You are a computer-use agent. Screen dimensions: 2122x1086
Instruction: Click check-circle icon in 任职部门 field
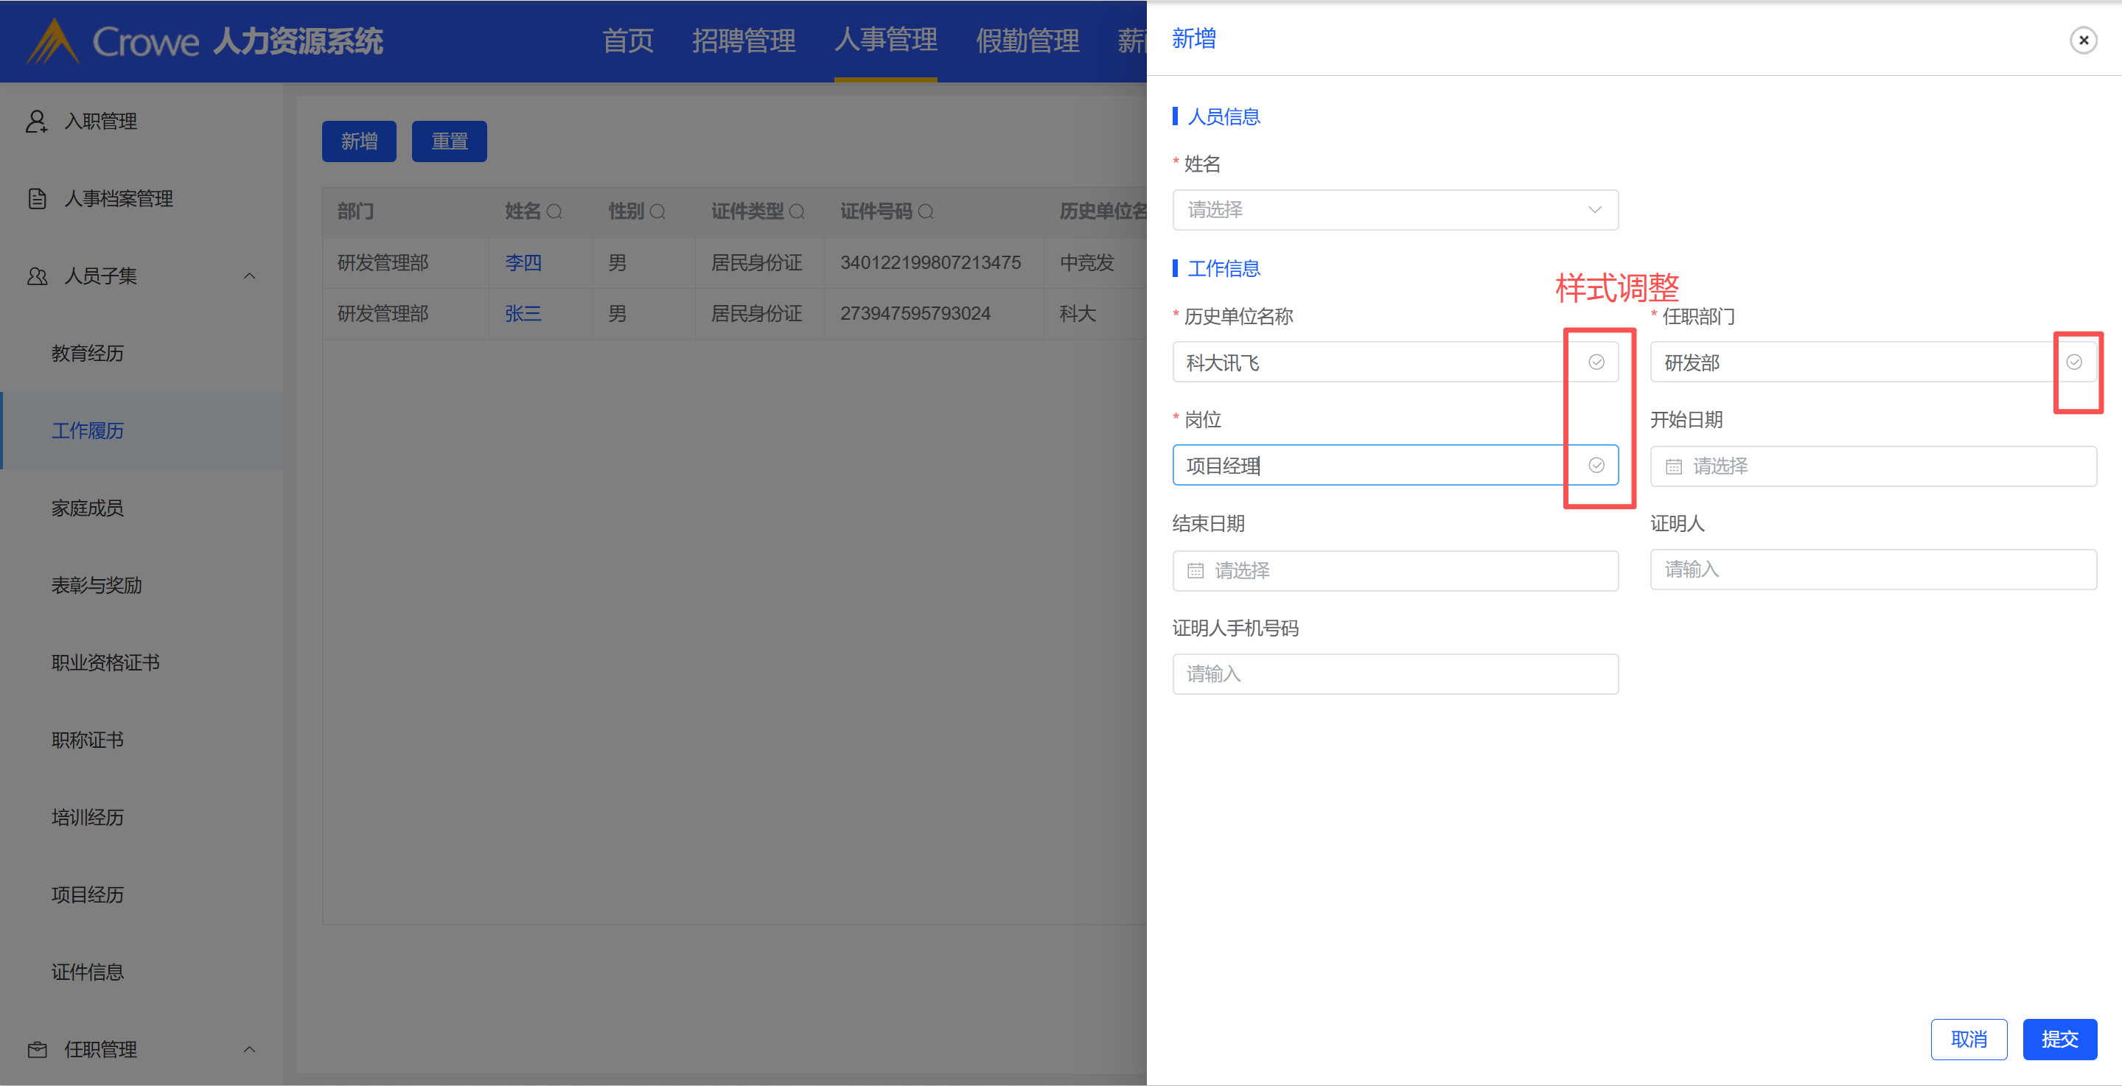2073,362
